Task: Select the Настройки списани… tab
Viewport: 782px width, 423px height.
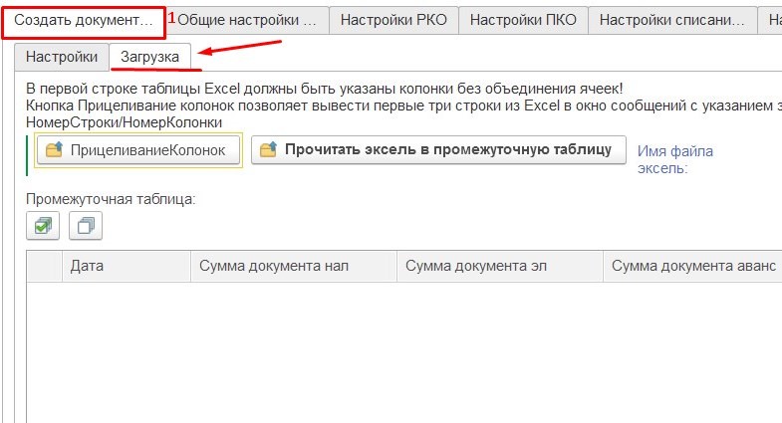Action: [x=671, y=20]
